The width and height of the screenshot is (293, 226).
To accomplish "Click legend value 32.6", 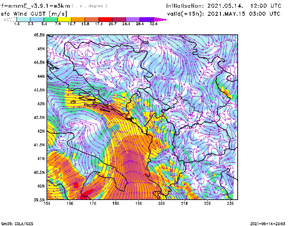I will pos(153,24).
